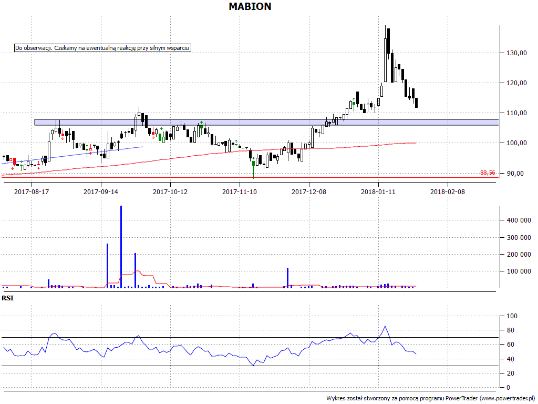Screen dimensions: 538x404
Task: Click the 130,00 price axis label
Action: click(516, 53)
